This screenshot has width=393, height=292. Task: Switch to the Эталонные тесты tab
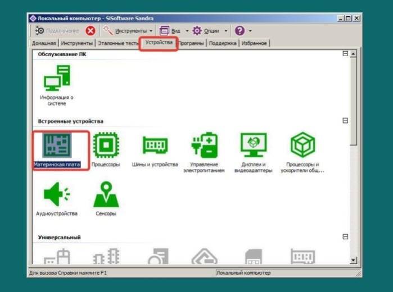118,43
